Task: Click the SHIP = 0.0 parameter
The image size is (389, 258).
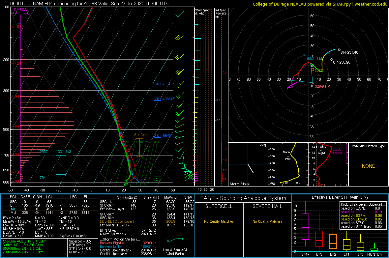Action: (77, 252)
